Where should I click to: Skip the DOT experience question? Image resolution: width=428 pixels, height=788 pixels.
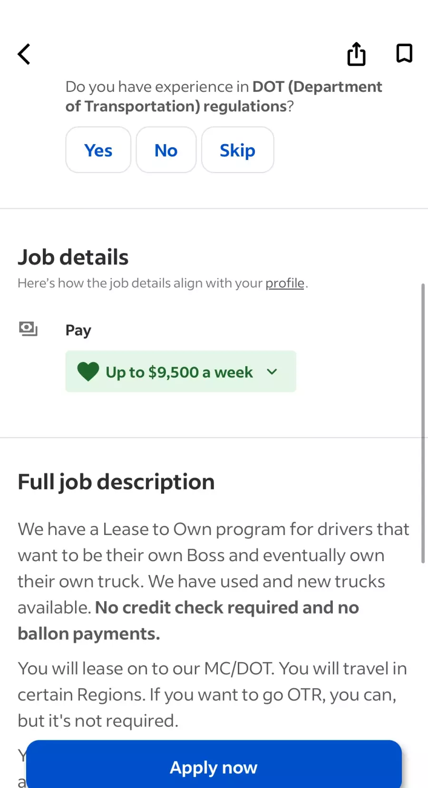(x=237, y=150)
